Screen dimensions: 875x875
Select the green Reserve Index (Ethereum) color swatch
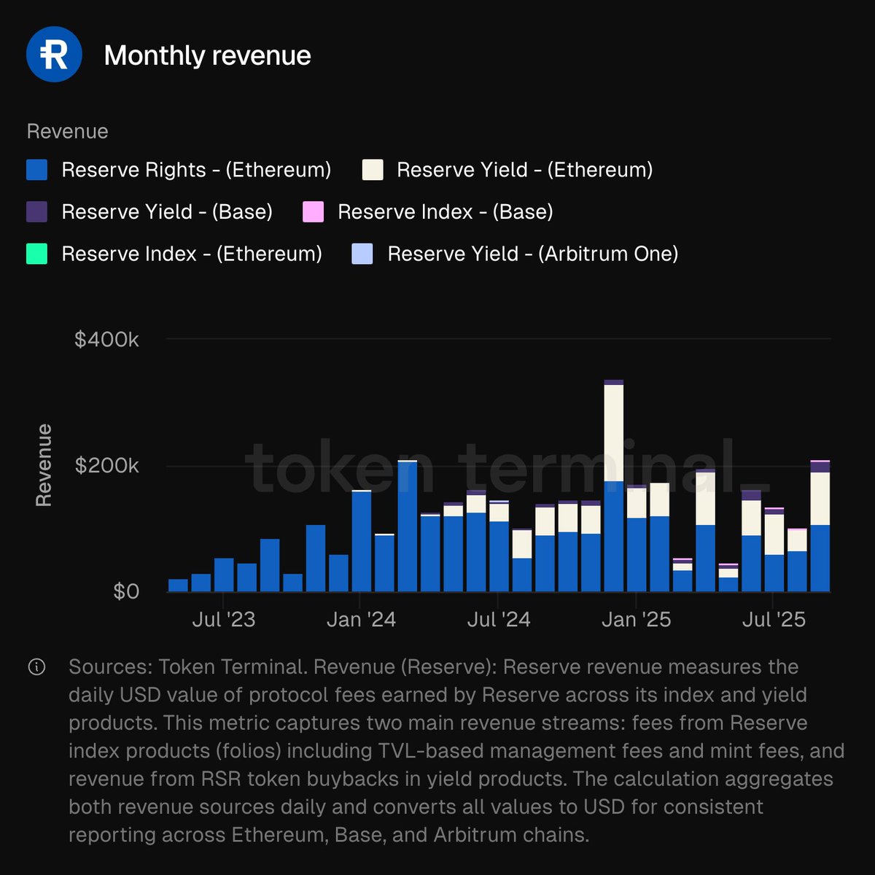[36, 254]
